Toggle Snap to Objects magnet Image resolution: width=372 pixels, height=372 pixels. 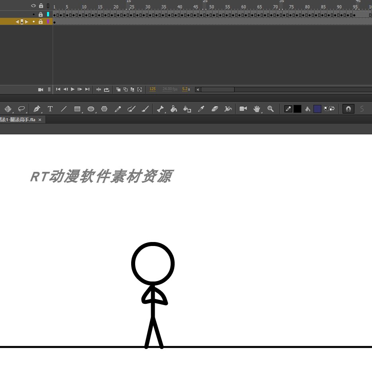point(348,109)
